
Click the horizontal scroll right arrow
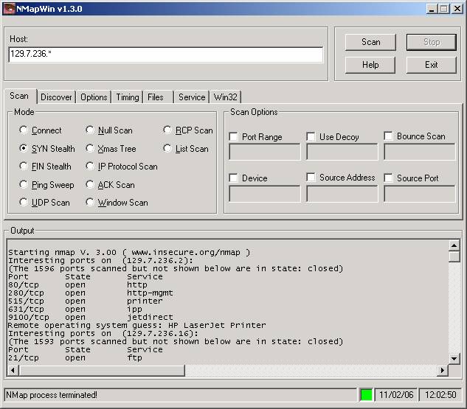[443, 370]
